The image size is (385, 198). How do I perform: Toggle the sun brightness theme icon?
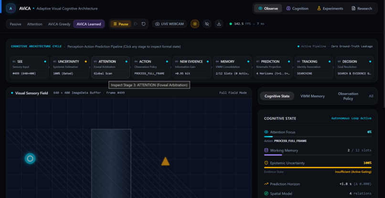(x=195, y=24)
